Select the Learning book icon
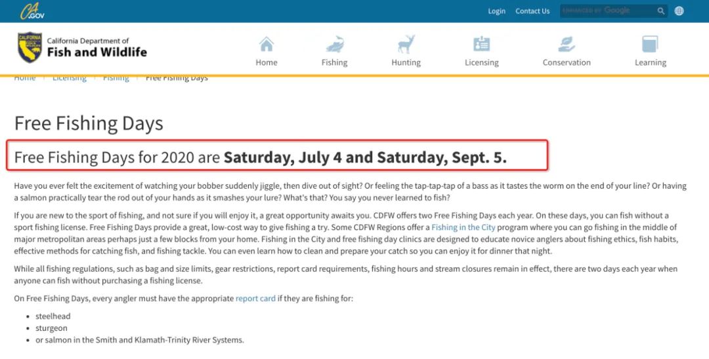 pos(650,44)
